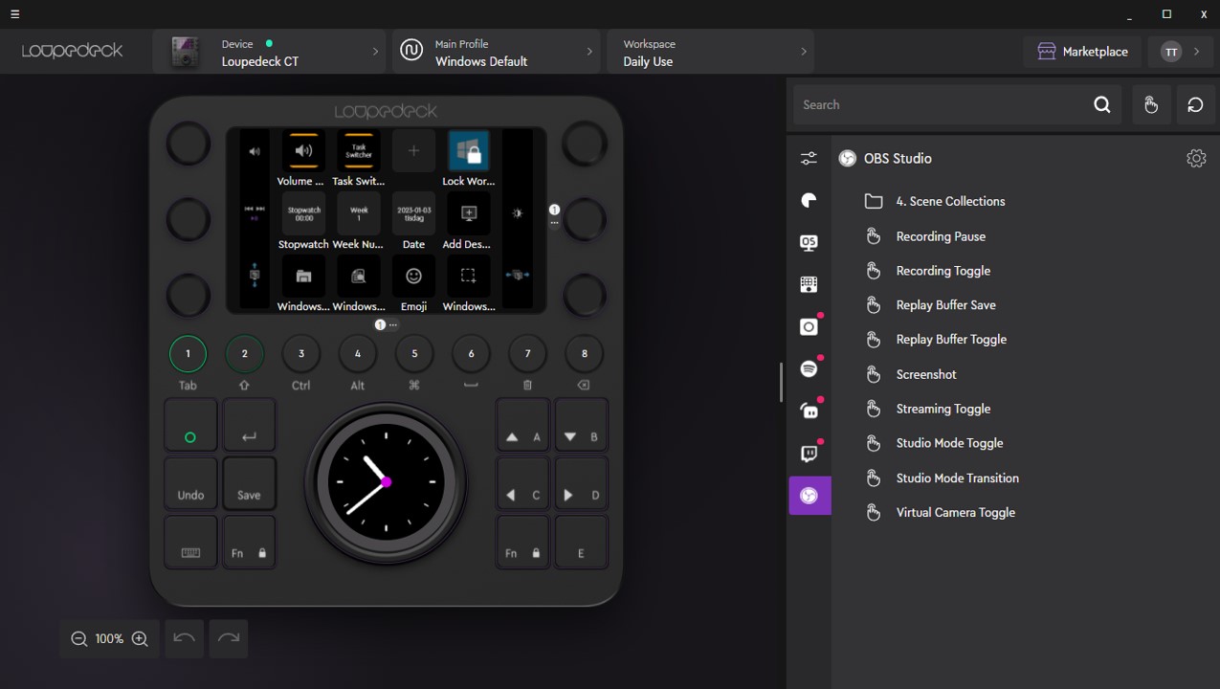Open the Marketplace

[x=1082, y=52]
